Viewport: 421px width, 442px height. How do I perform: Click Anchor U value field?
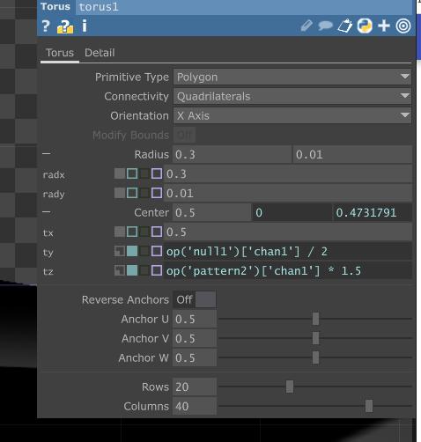195,319
